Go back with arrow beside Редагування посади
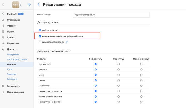The image size is (186, 108). click(38, 4)
